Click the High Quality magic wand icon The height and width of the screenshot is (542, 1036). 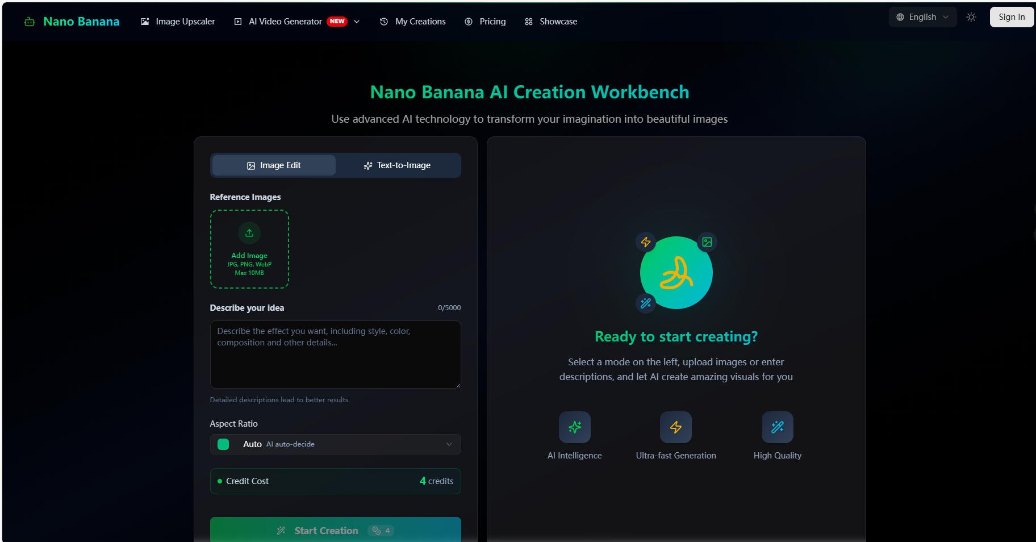(x=777, y=427)
